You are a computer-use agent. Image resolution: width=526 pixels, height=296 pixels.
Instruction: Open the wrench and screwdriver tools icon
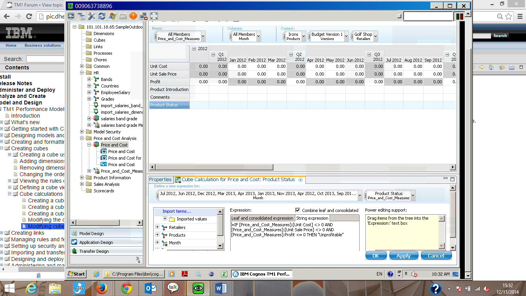[x=92, y=16]
